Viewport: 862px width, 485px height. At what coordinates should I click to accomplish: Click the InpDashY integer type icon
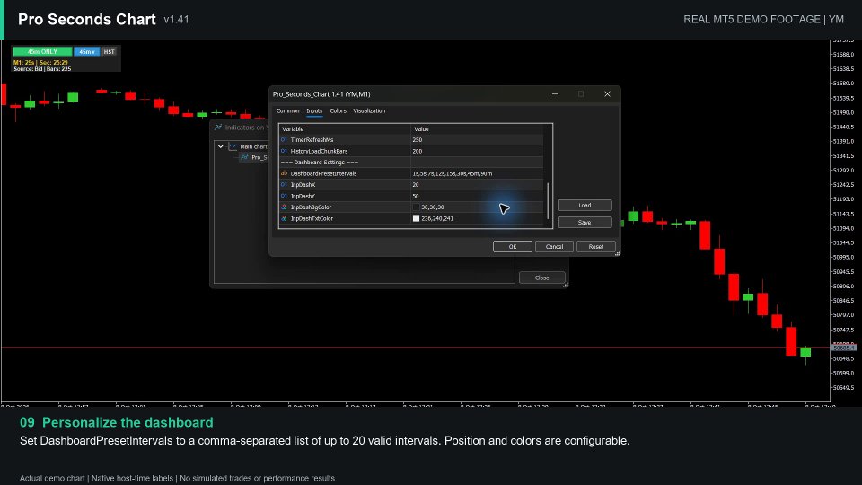click(x=284, y=196)
